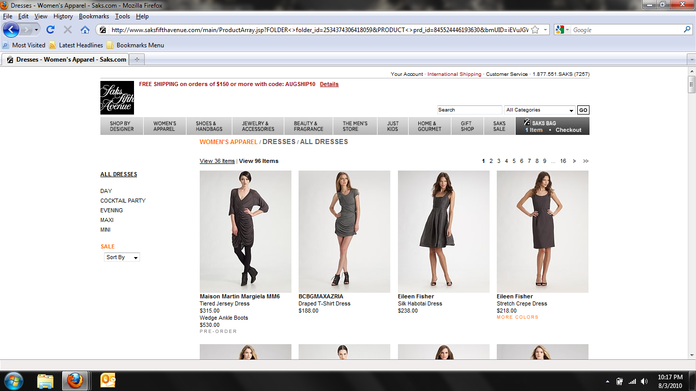Click the site identity icon in the address bar
696x391 pixels.
click(103, 30)
